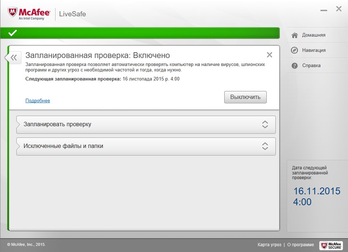Screen dimensions: 348x252
Task: Click the question mark icon beside Справка
Action: pyautogui.click(x=295, y=66)
